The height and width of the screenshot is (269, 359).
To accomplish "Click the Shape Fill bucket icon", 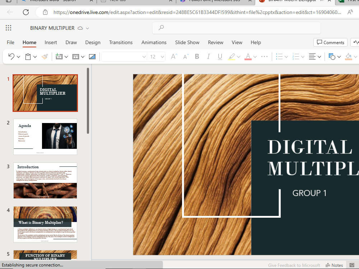I will coord(349,57).
